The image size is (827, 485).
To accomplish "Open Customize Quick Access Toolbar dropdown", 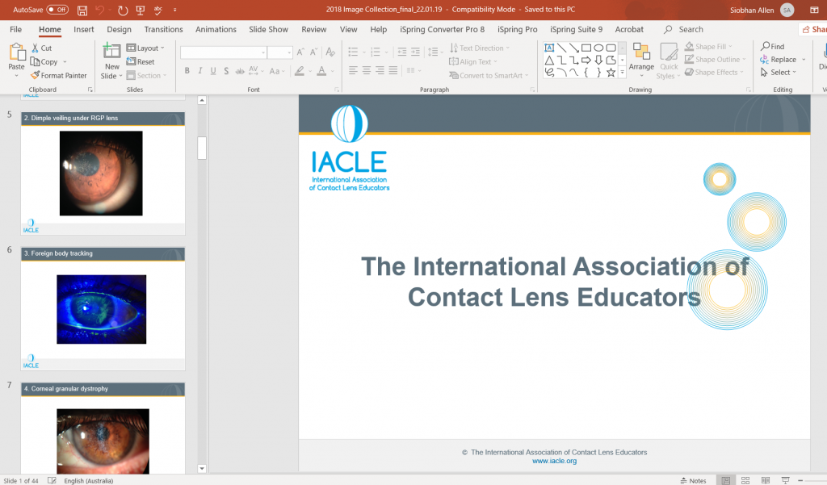I will (175, 10).
